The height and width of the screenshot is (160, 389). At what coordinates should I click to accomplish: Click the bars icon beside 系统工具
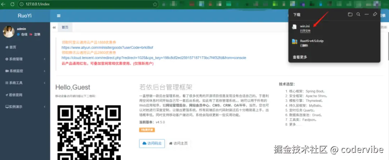click(x=7, y=83)
